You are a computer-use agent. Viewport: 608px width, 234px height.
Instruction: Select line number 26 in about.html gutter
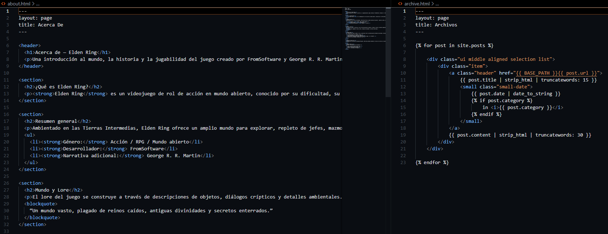click(6, 183)
